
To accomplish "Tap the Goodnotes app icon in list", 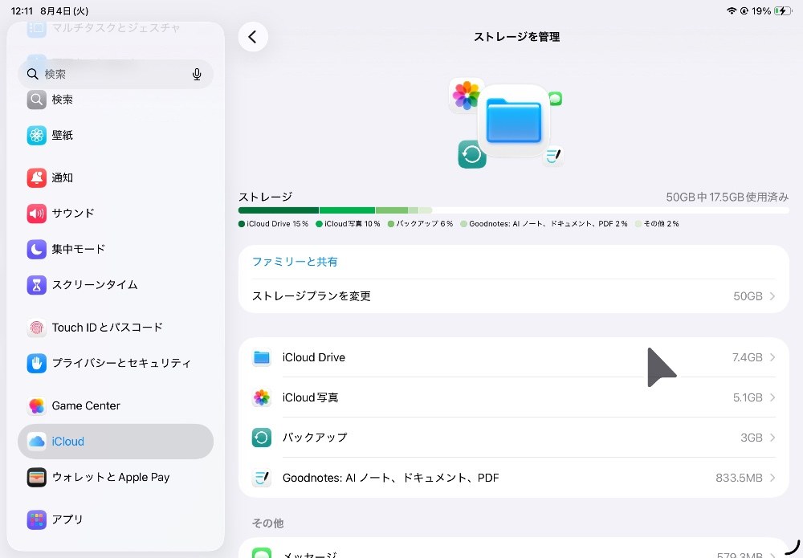I will click(x=262, y=478).
